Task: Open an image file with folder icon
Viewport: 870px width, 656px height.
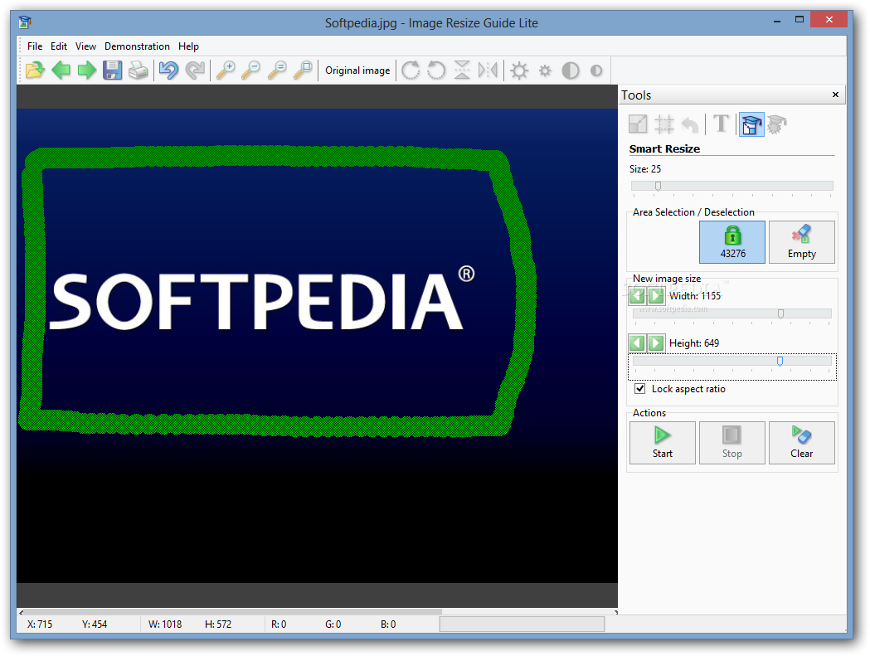Action: pos(35,70)
